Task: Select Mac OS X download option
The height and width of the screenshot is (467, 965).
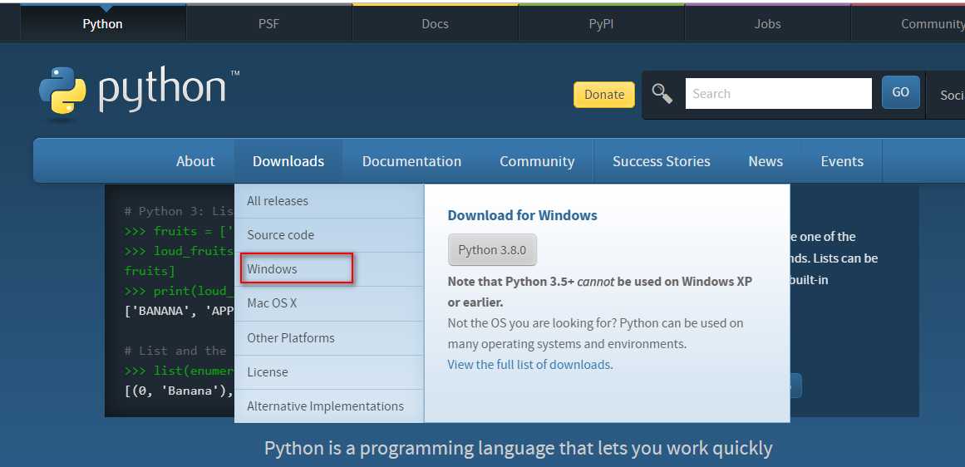Action: (329, 303)
